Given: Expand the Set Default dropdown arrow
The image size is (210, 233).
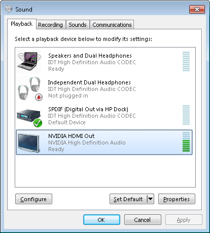Looking at the screenshot, I should [150, 199].
